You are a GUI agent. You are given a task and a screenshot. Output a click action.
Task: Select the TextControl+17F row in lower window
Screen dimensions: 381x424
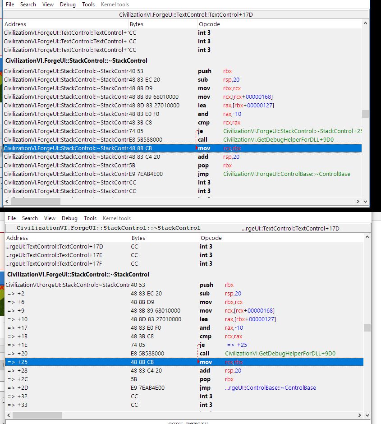click(184, 264)
